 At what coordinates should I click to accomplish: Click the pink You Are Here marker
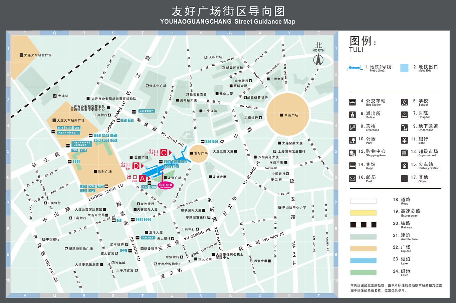pos(166,185)
